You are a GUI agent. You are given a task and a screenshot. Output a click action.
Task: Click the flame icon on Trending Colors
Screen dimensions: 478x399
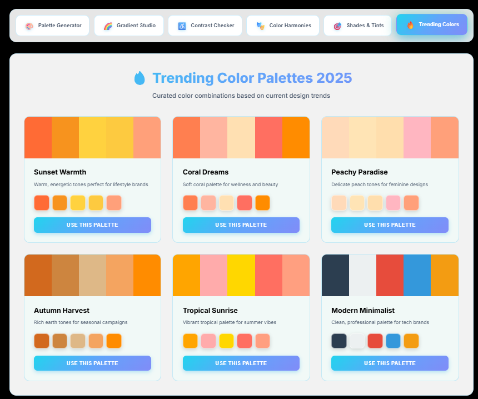click(411, 25)
